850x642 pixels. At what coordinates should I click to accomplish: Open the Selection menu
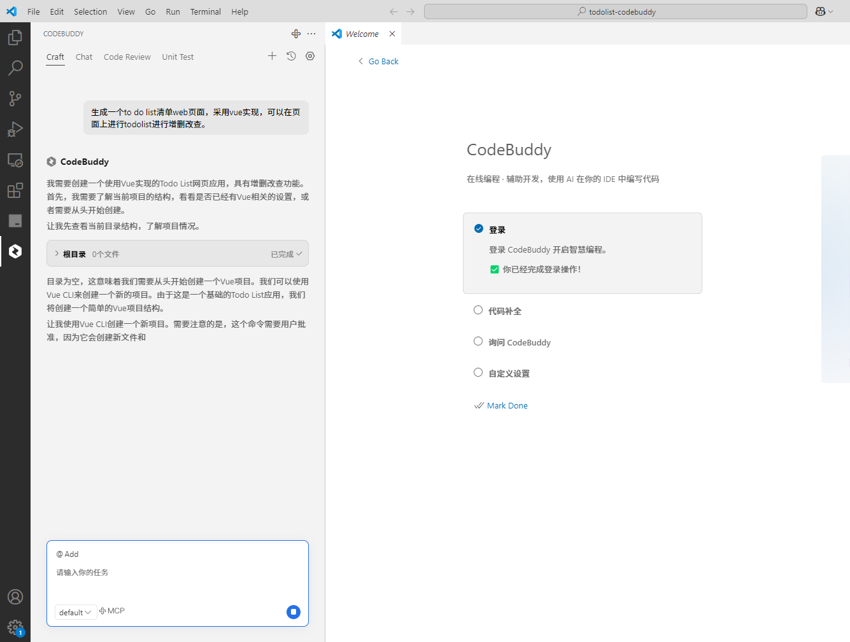click(90, 11)
